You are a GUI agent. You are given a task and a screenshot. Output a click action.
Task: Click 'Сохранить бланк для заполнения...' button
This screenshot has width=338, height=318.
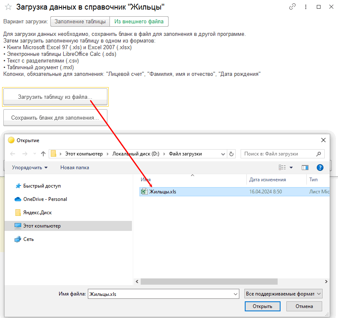click(x=55, y=118)
